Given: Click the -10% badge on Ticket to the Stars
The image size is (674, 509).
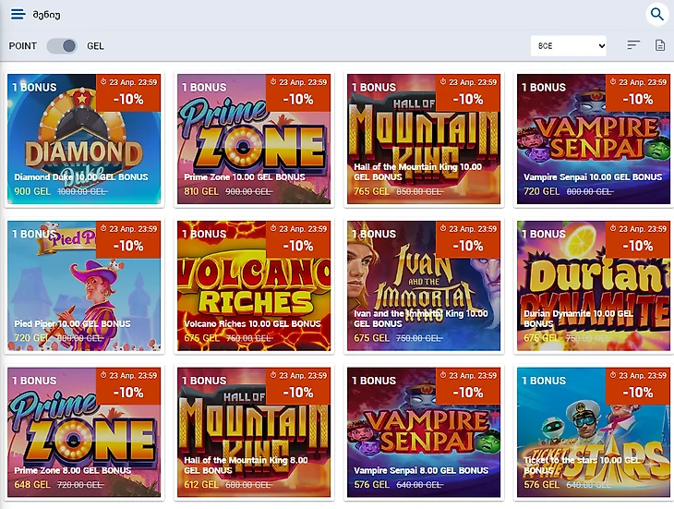Looking at the screenshot, I should pos(637,393).
